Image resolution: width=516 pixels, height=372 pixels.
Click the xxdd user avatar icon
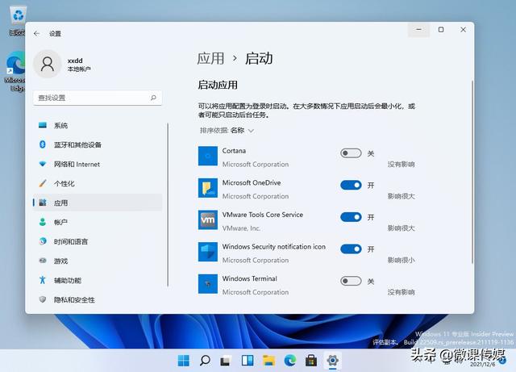click(x=48, y=64)
